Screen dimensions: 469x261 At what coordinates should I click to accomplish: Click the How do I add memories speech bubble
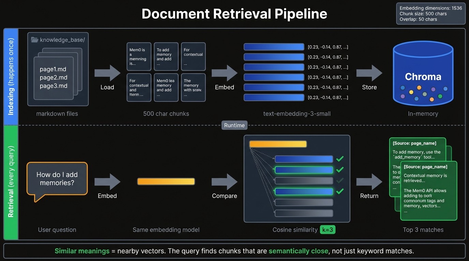pos(57,179)
